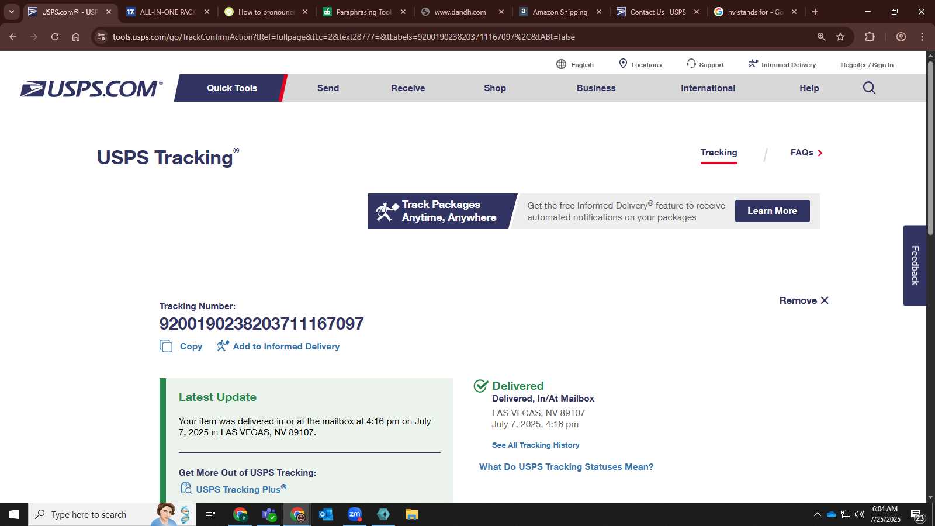Open the Business menu
The image size is (935, 526).
pyautogui.click(x=596, y=88)
